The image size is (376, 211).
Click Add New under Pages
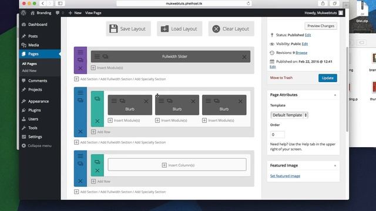coord(29,70)
